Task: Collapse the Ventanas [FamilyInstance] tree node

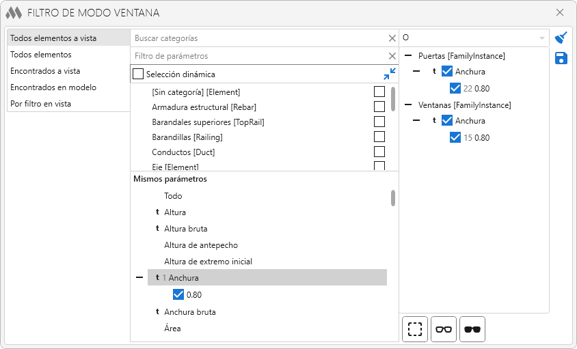Action: [408, 105]
